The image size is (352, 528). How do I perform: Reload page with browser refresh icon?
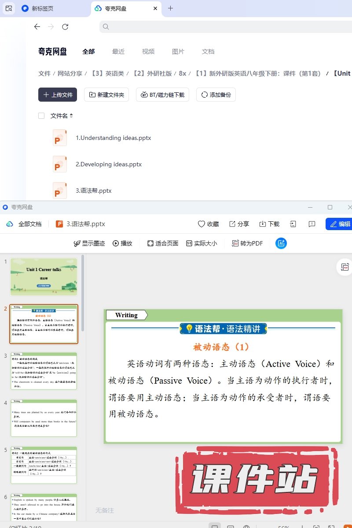point(65,27)
